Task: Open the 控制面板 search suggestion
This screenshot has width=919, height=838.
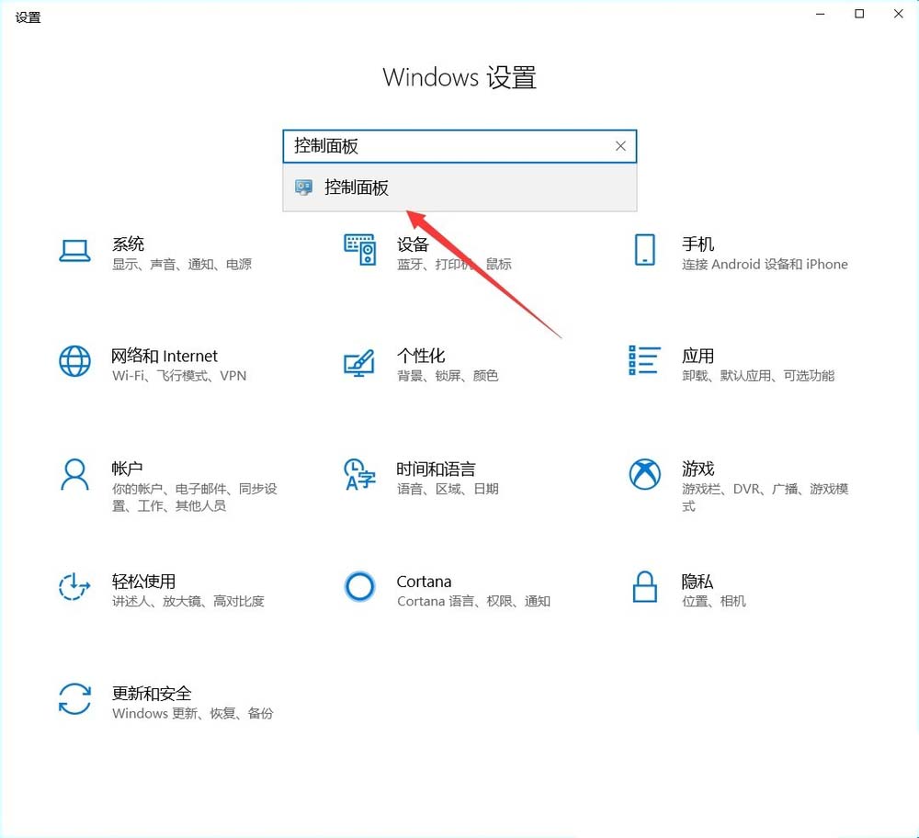Action: click(x=357, y=187)
